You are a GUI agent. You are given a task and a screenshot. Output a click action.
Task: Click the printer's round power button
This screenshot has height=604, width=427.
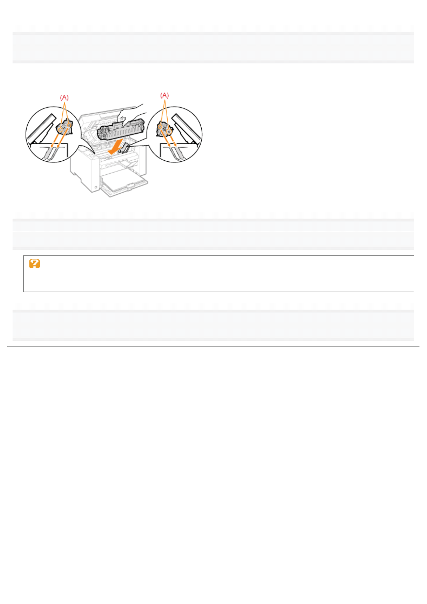coord(96,188)
